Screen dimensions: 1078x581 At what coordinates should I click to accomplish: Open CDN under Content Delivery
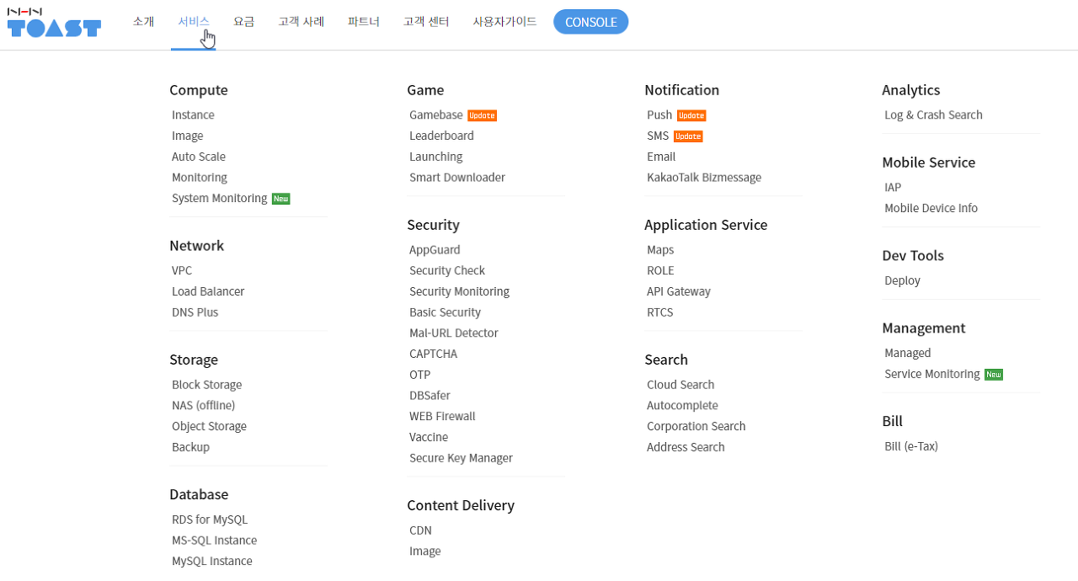[x=420, y=530]
